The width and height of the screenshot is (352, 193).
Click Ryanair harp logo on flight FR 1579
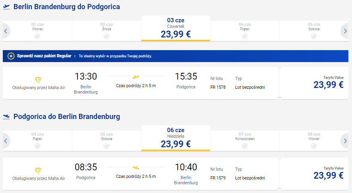39,171
